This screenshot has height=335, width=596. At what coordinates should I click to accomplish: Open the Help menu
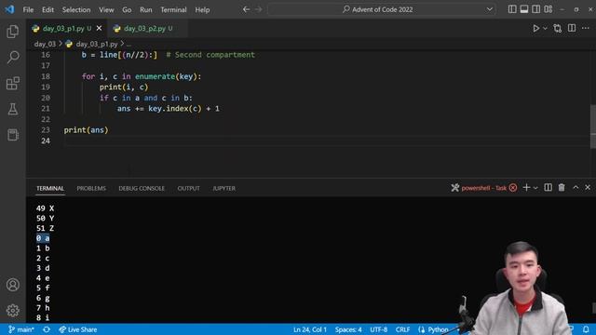tap(202, 10)
